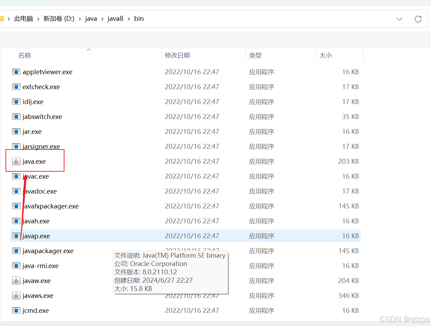431x326 pixels.
Task: Open the address bar history dropdown
Action: (399, 19)
